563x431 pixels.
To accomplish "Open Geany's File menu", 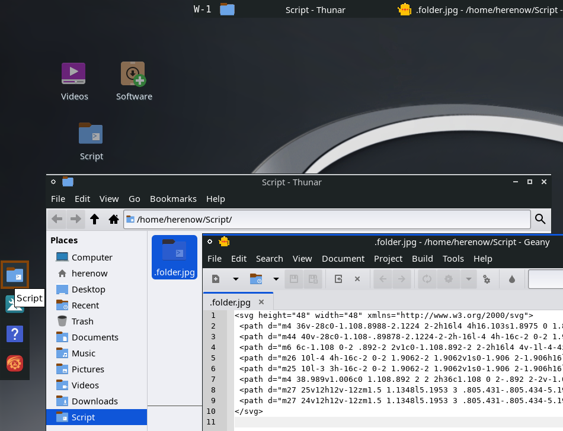I will click(215, 259).
